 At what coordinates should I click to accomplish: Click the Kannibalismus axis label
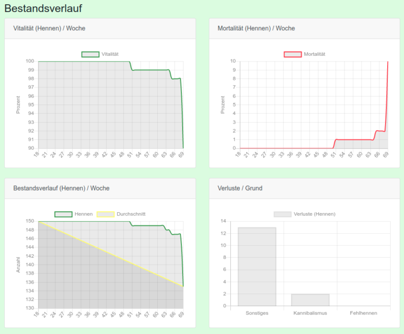pyautogui.click(x=310, y=313)
